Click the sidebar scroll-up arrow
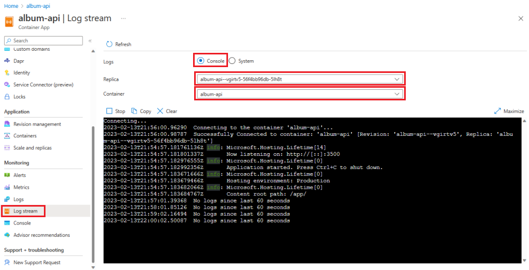 [93, 51]
